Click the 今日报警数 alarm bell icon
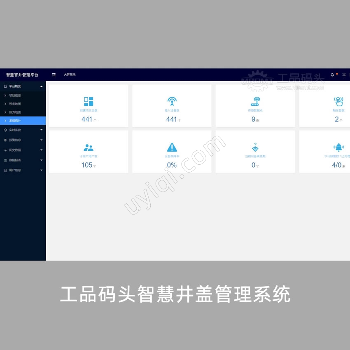This screenshot has width=350, height=350. pyautogui.click(x=338, y=147)
